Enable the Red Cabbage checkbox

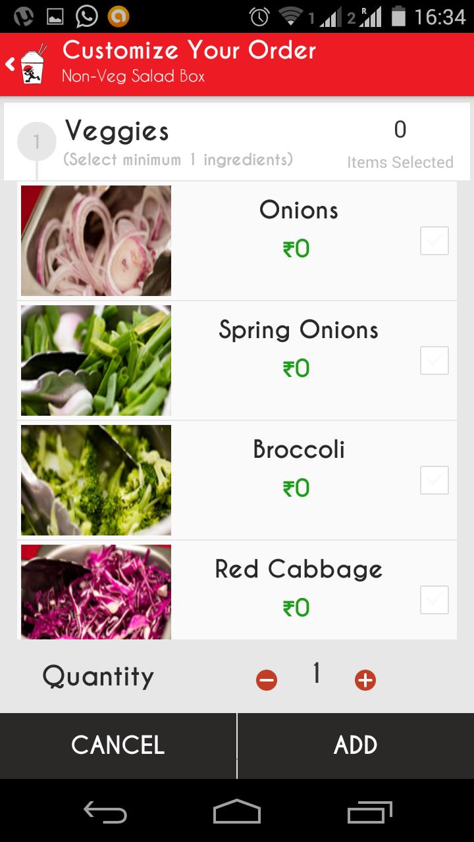point(434,600)
